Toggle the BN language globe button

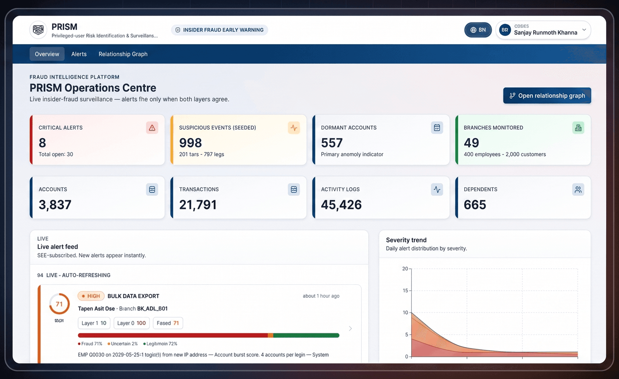478,30
